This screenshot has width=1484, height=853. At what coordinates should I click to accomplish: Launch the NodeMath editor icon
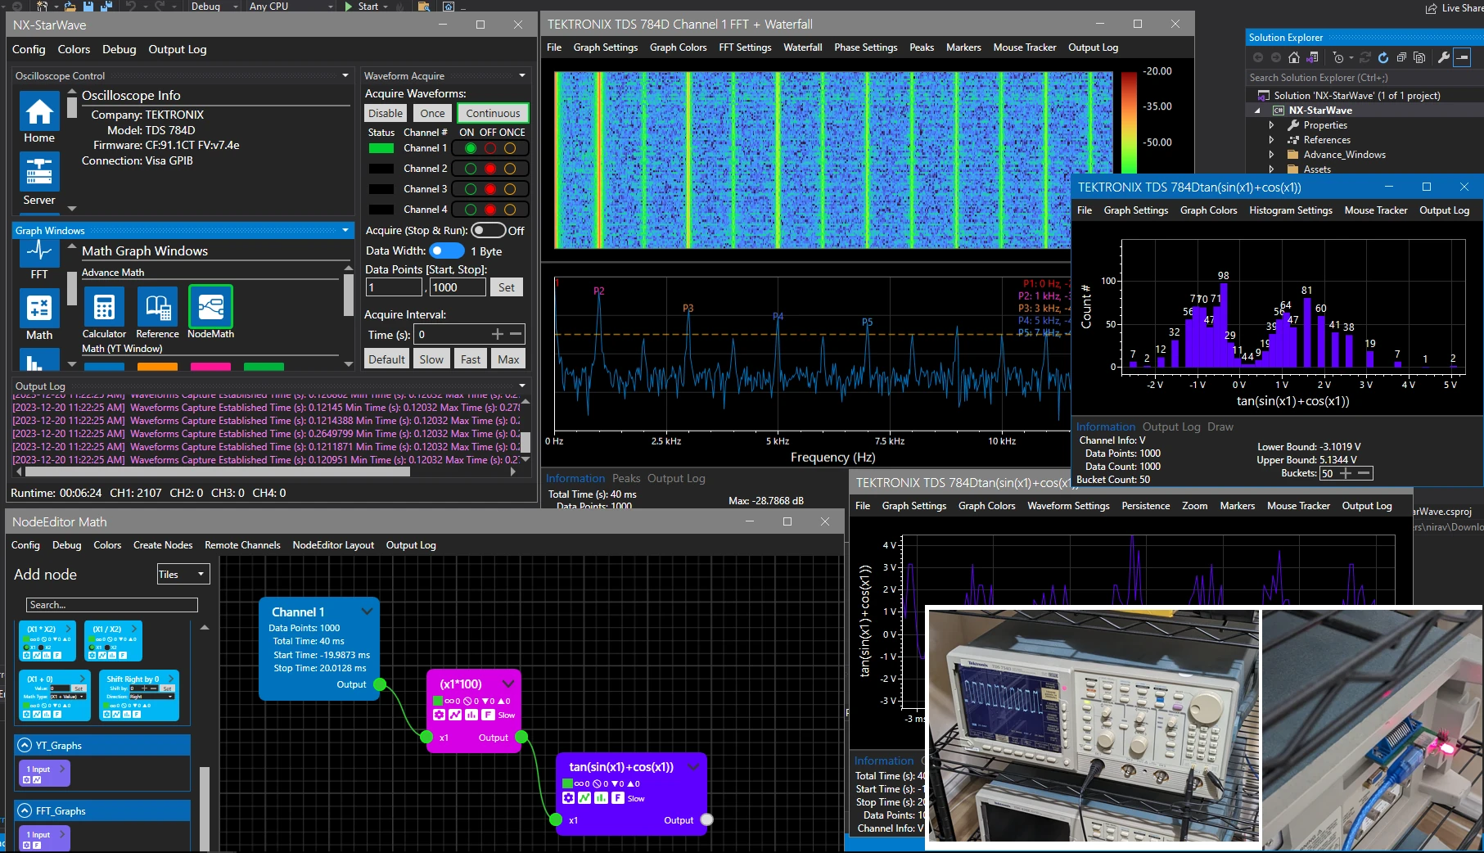[x=210, y=307]
